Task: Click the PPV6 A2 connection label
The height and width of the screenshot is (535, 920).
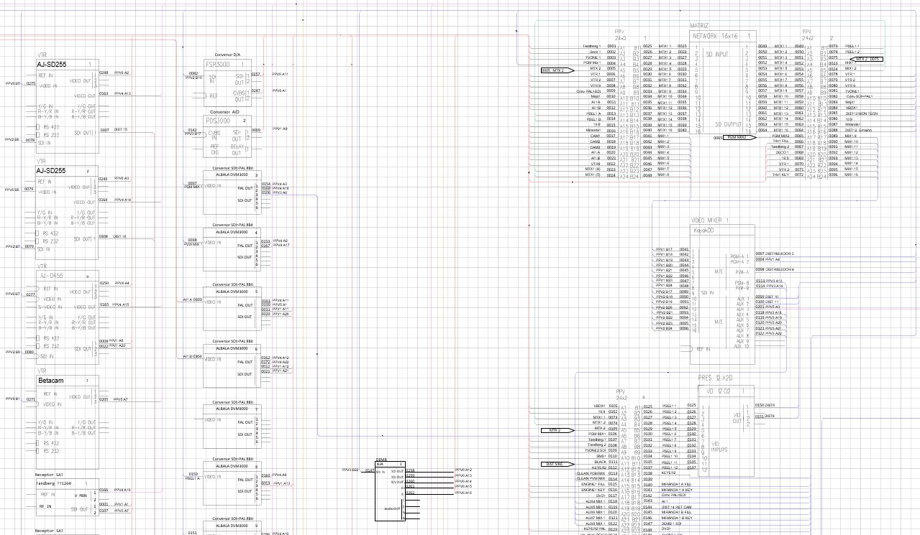Action: (122, 73)
